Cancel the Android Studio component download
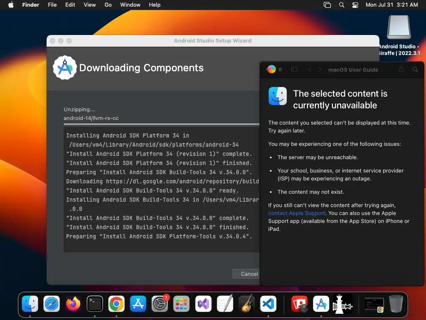The width and height of the screenshot is (426, 320). point(246,274)
